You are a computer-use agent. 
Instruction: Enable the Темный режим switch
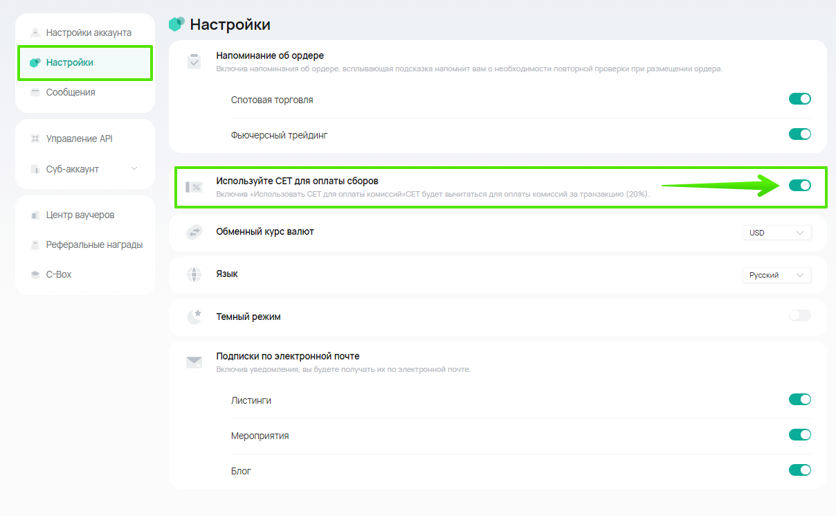coord(800,316)
